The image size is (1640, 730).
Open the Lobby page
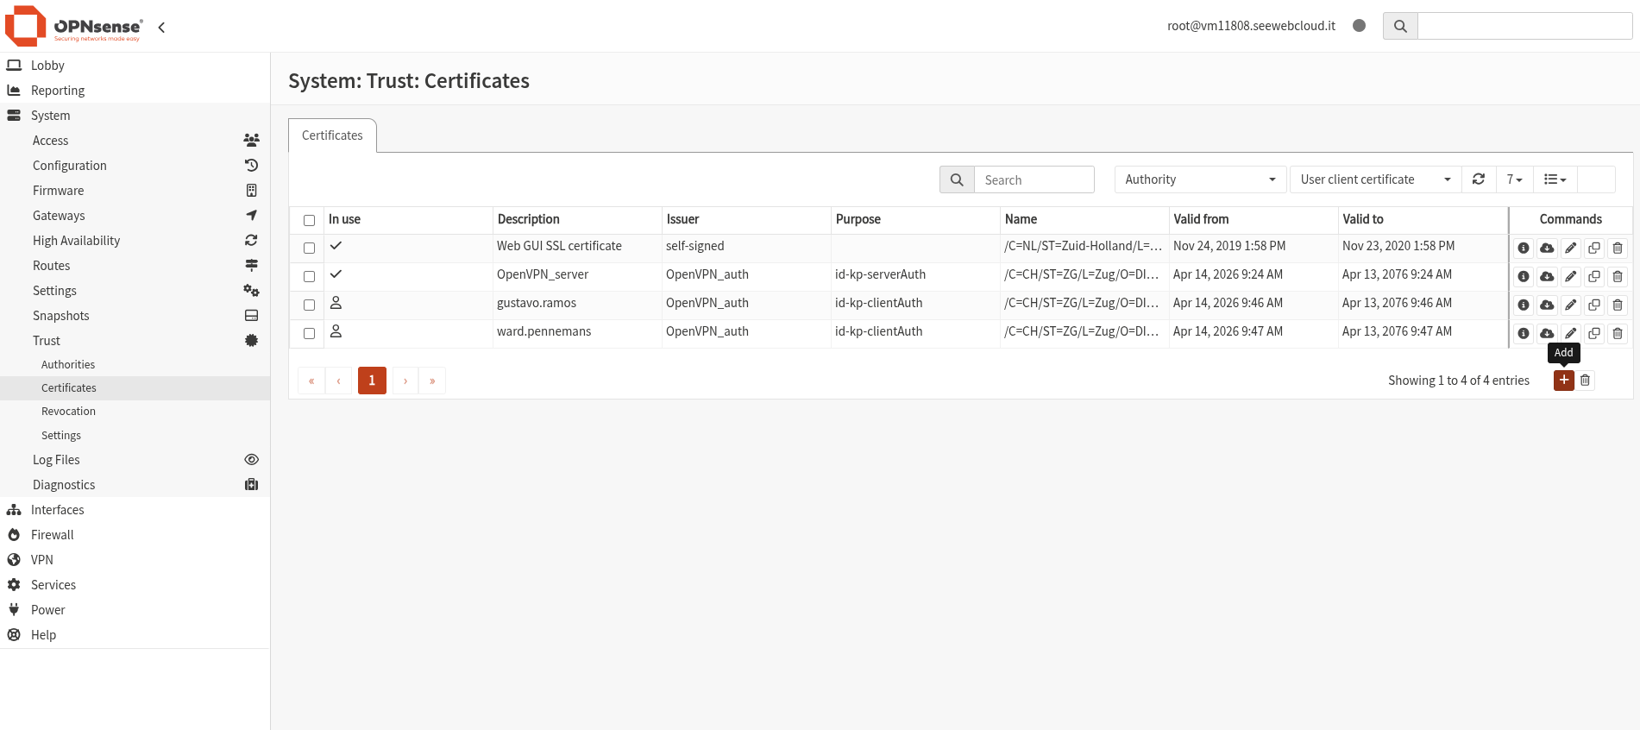(x=135, y=66)
